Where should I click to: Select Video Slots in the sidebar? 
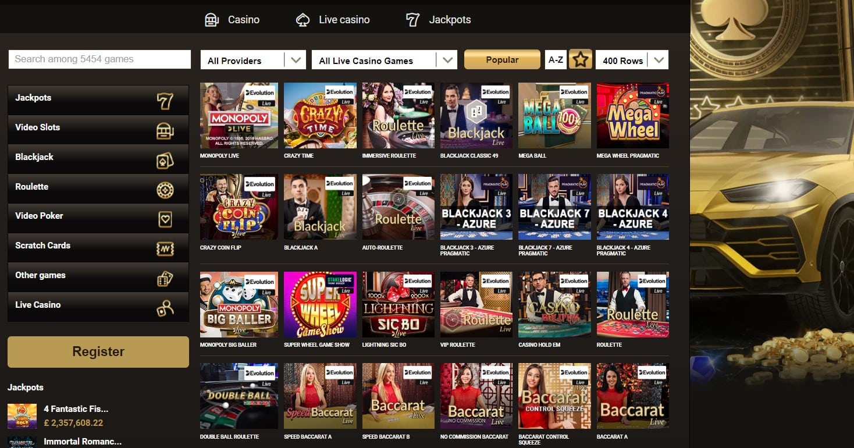[x=98, y=130]
